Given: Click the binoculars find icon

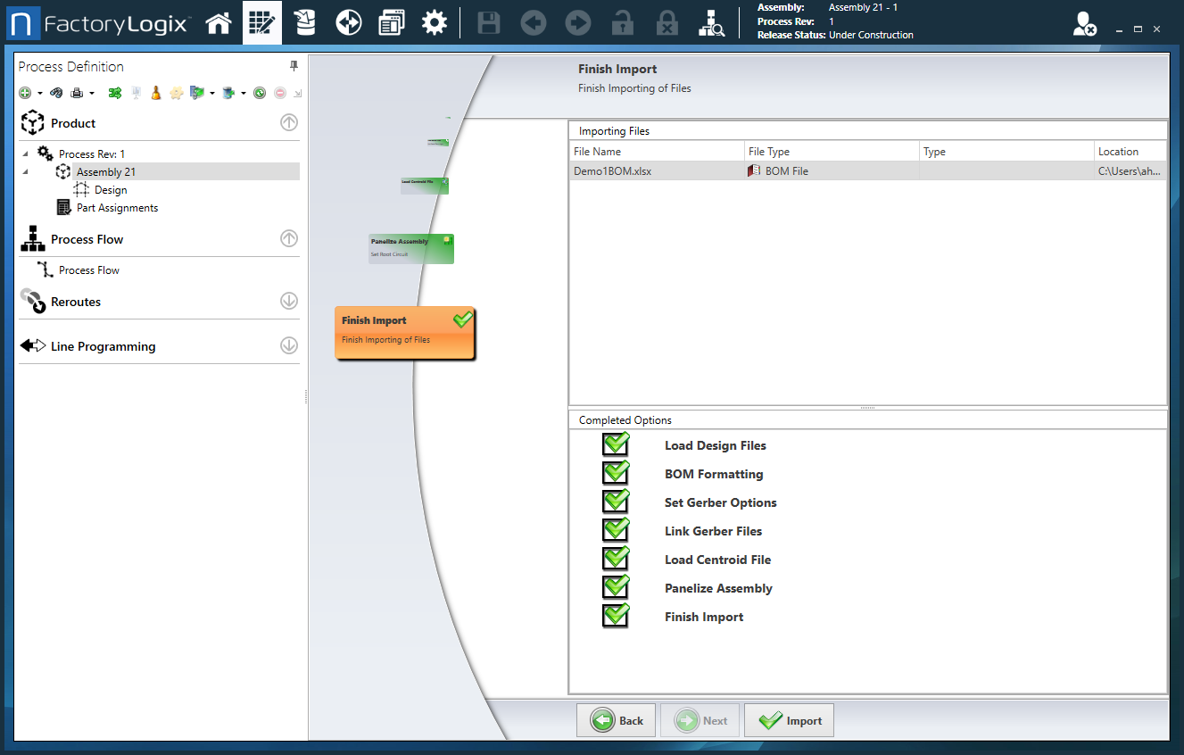Looking at the screenshot, I should pos(56,93).
